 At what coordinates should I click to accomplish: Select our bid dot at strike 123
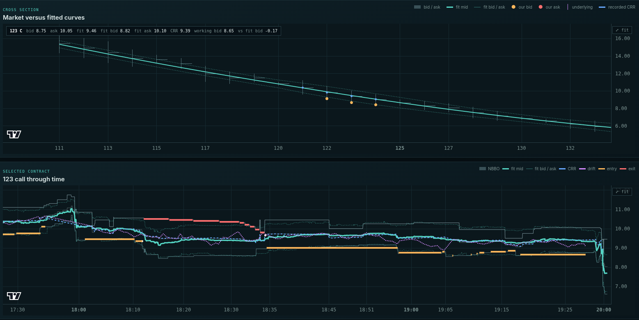click(351, 102)
